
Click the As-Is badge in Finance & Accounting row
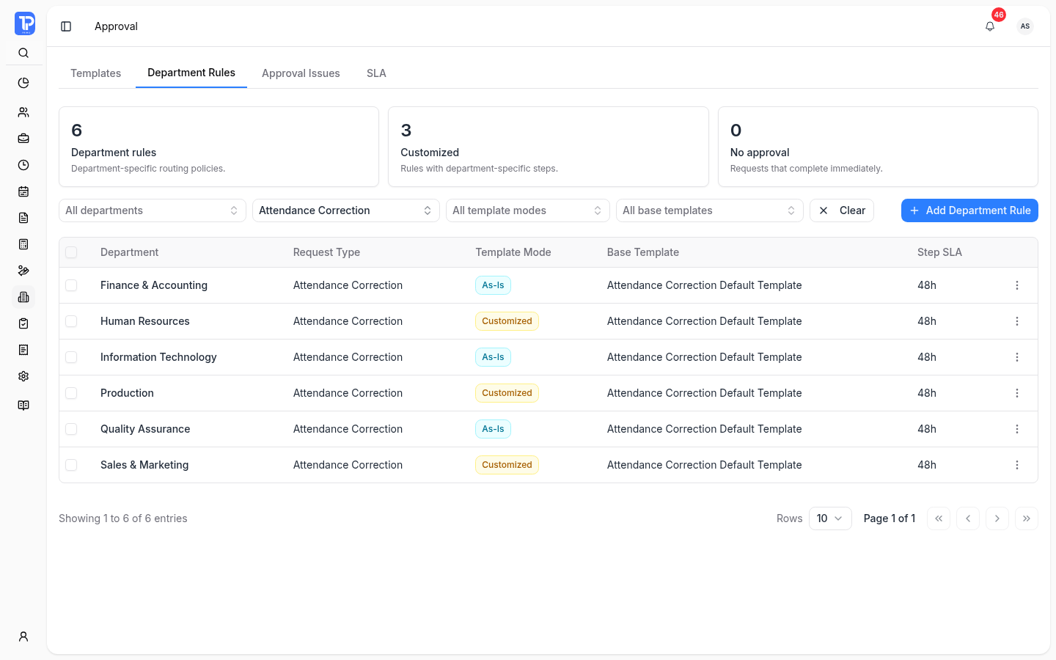pos(493,285)
